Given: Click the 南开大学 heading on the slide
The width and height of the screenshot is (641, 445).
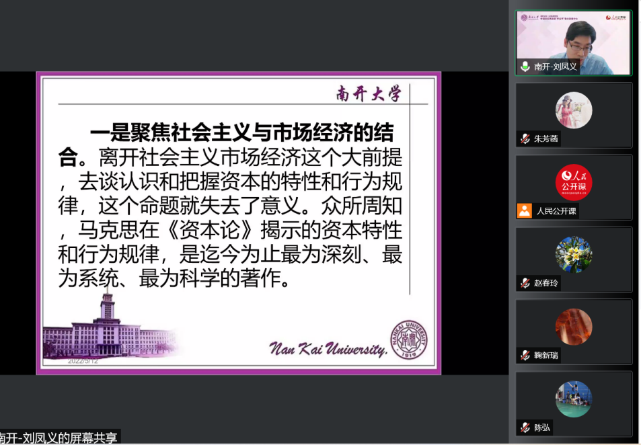Looking at the screenshot, I should click(x=368, y=93).
